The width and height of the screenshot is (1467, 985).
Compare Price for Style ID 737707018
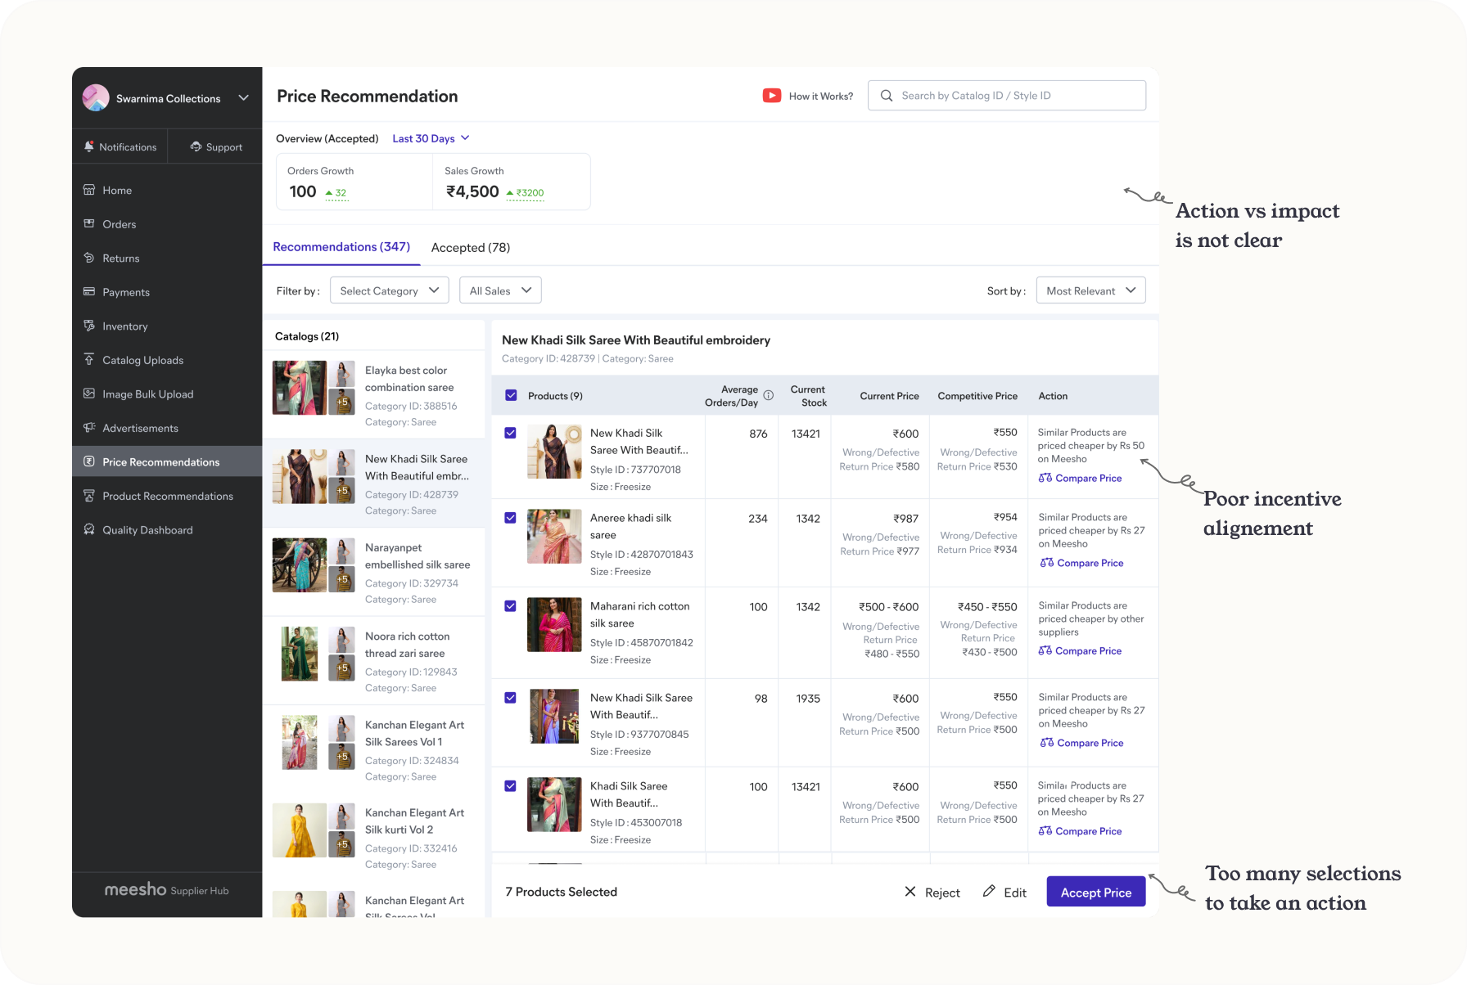(1080, 478)
